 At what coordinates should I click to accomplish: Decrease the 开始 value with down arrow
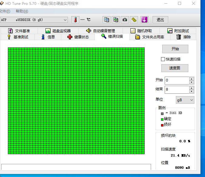coord(192,82)
